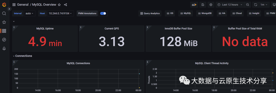Viewport: 276px width, 93px height.
Task: Open dashboard settings gear
Action: click(x=211, y=5)
